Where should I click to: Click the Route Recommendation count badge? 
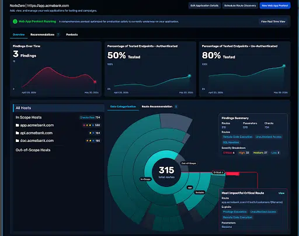coord(176,106)
